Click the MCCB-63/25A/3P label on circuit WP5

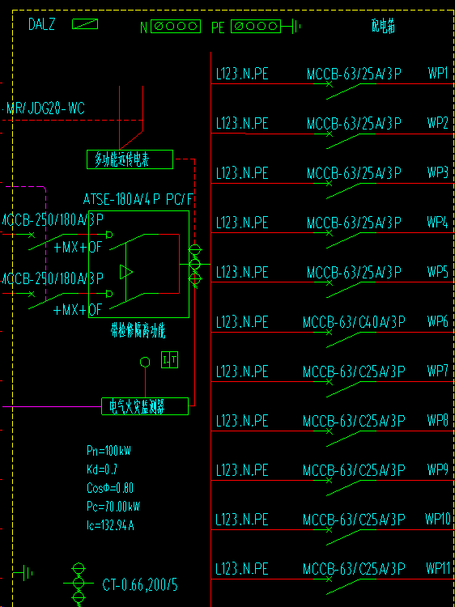[x=355, y=272]
